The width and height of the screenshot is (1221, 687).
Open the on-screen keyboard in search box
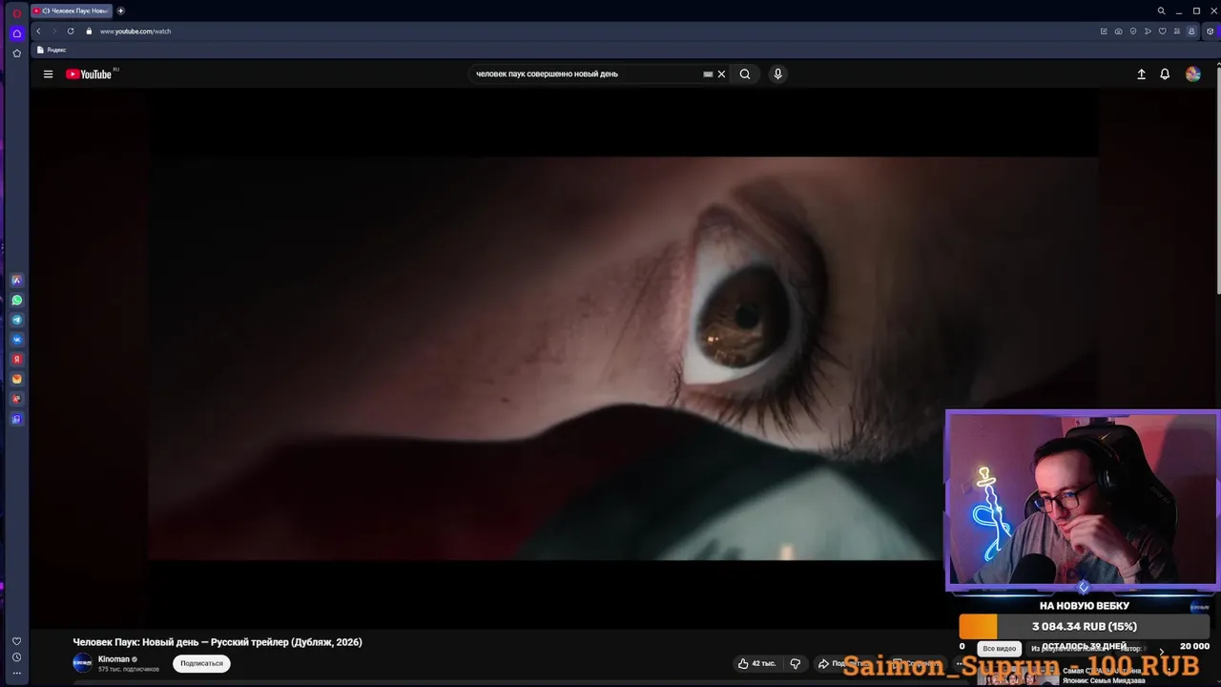pos(708,74)
